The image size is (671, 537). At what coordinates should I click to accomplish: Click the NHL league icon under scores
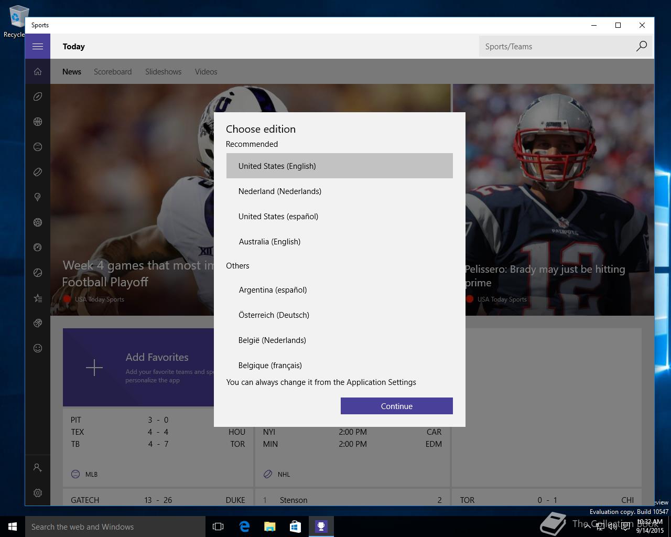[268, 474]
